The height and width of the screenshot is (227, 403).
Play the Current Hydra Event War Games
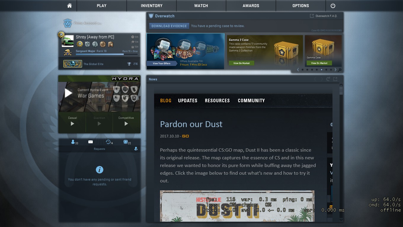(68, 93)
